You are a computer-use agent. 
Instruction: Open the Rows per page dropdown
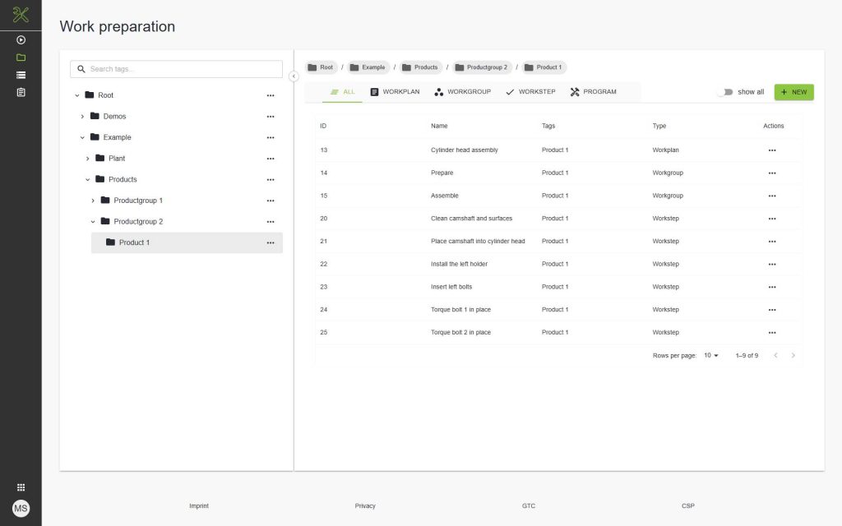coord(711,356)
